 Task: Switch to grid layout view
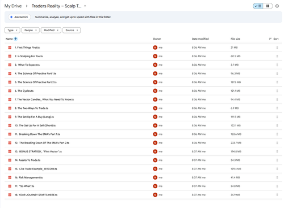(268, 6)
